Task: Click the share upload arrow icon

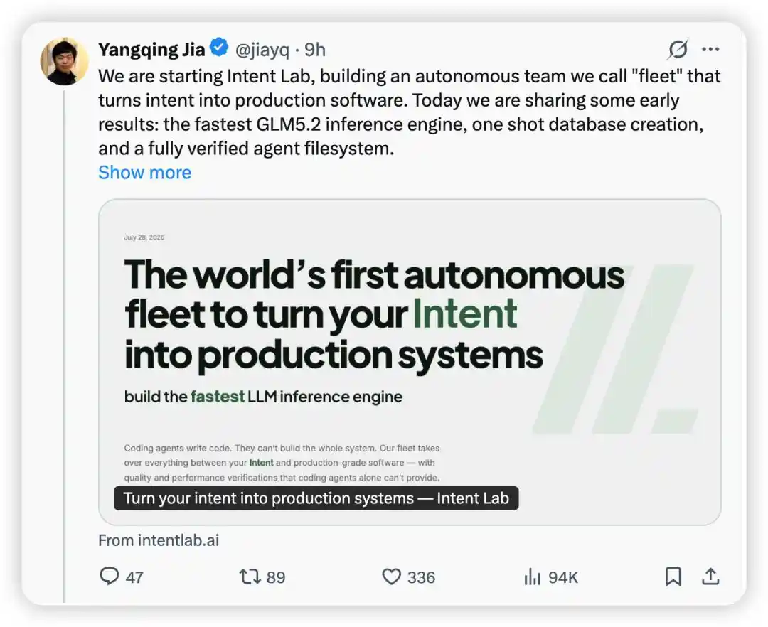Action: pyautogui.click(x=710, y=576)
